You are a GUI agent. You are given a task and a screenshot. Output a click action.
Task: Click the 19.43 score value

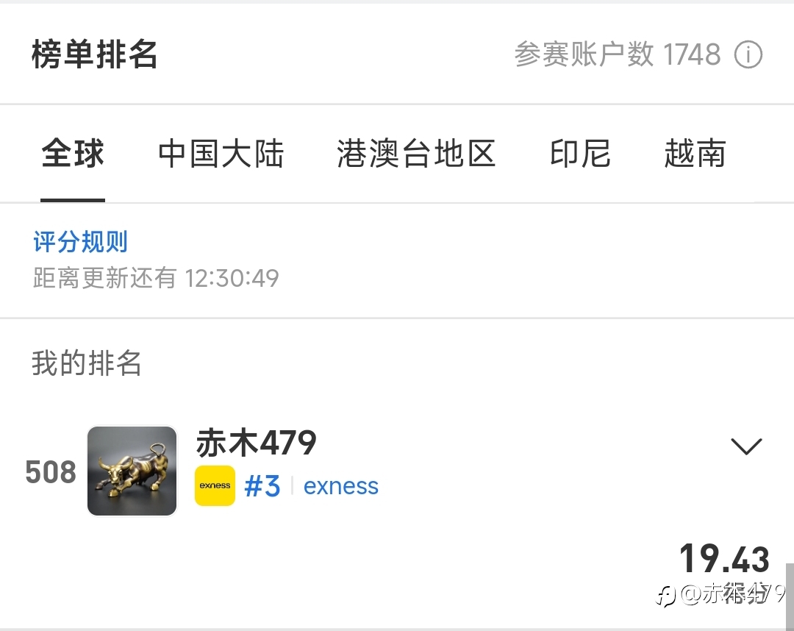click(x=724, y=559)
